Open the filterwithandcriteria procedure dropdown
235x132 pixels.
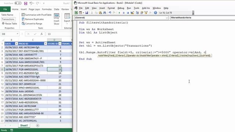(203, 18)
